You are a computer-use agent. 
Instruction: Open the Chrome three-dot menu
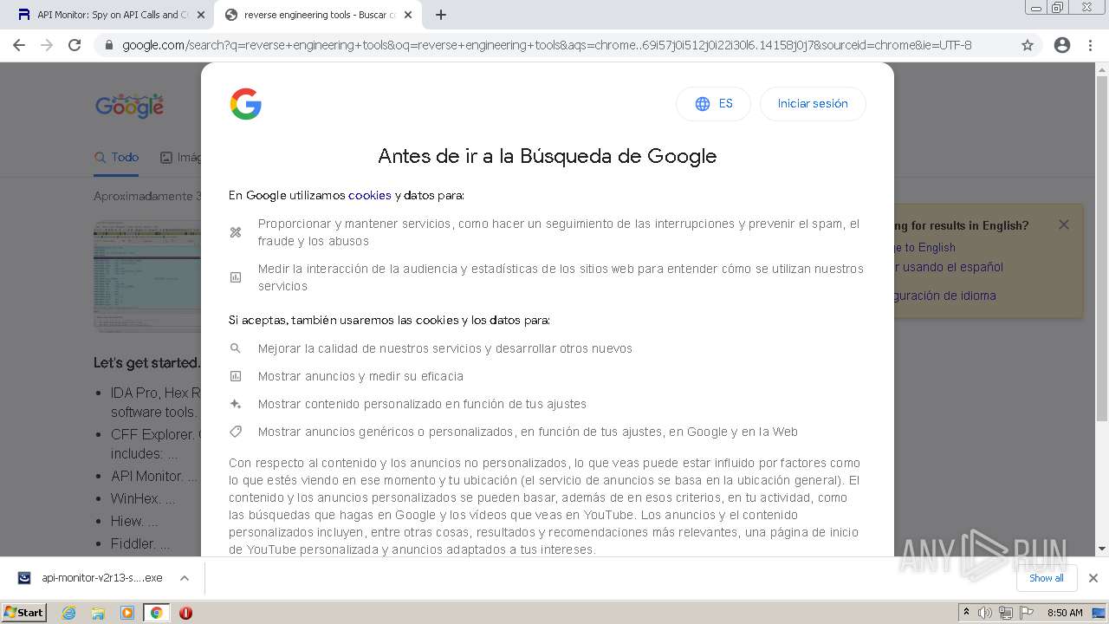1090,45
